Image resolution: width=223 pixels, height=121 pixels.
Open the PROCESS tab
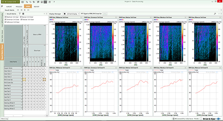coord(19,6)
